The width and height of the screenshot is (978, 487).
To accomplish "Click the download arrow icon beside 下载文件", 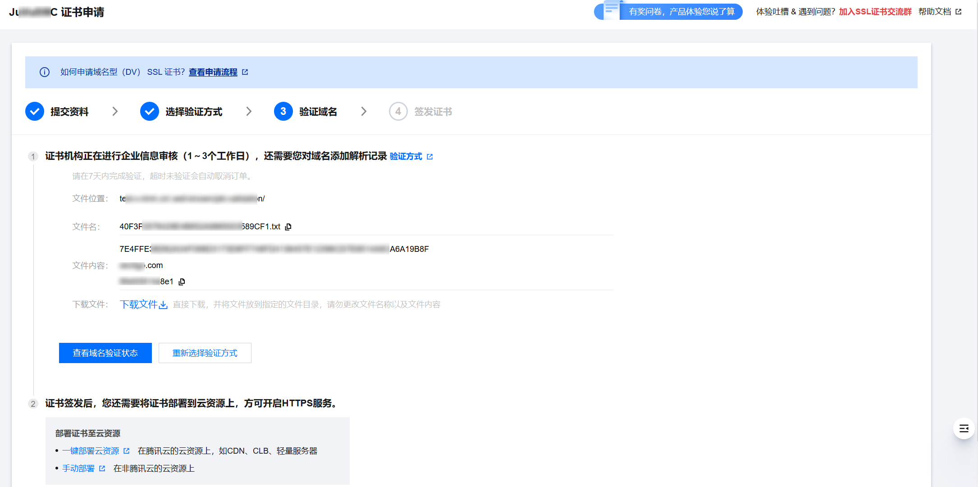I will pyautogui.click(x=163, y=305).
